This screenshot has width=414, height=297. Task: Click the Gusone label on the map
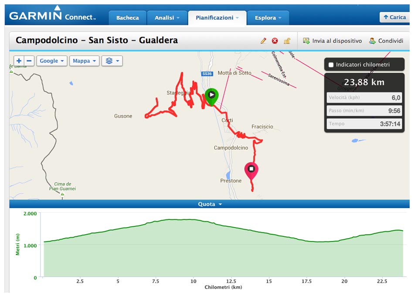[123, 116]
